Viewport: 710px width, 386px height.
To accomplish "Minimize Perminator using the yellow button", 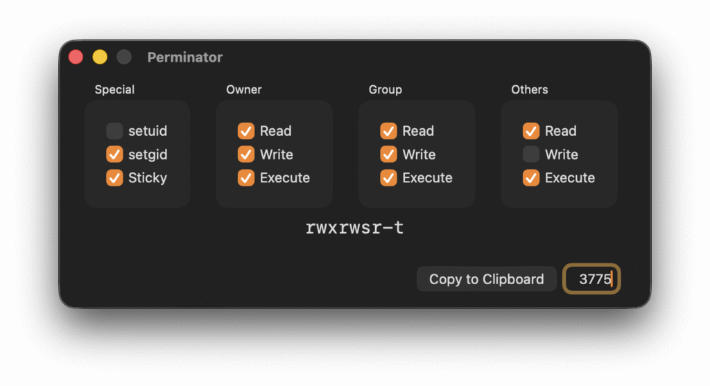I will coord(100,58).
